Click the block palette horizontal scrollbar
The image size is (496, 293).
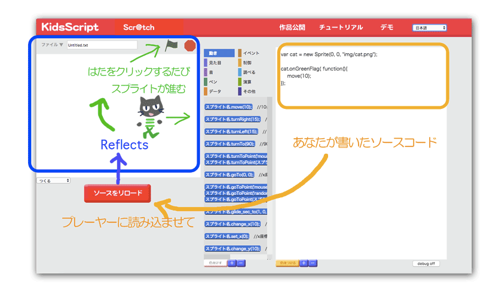click(x=217, y=257)
